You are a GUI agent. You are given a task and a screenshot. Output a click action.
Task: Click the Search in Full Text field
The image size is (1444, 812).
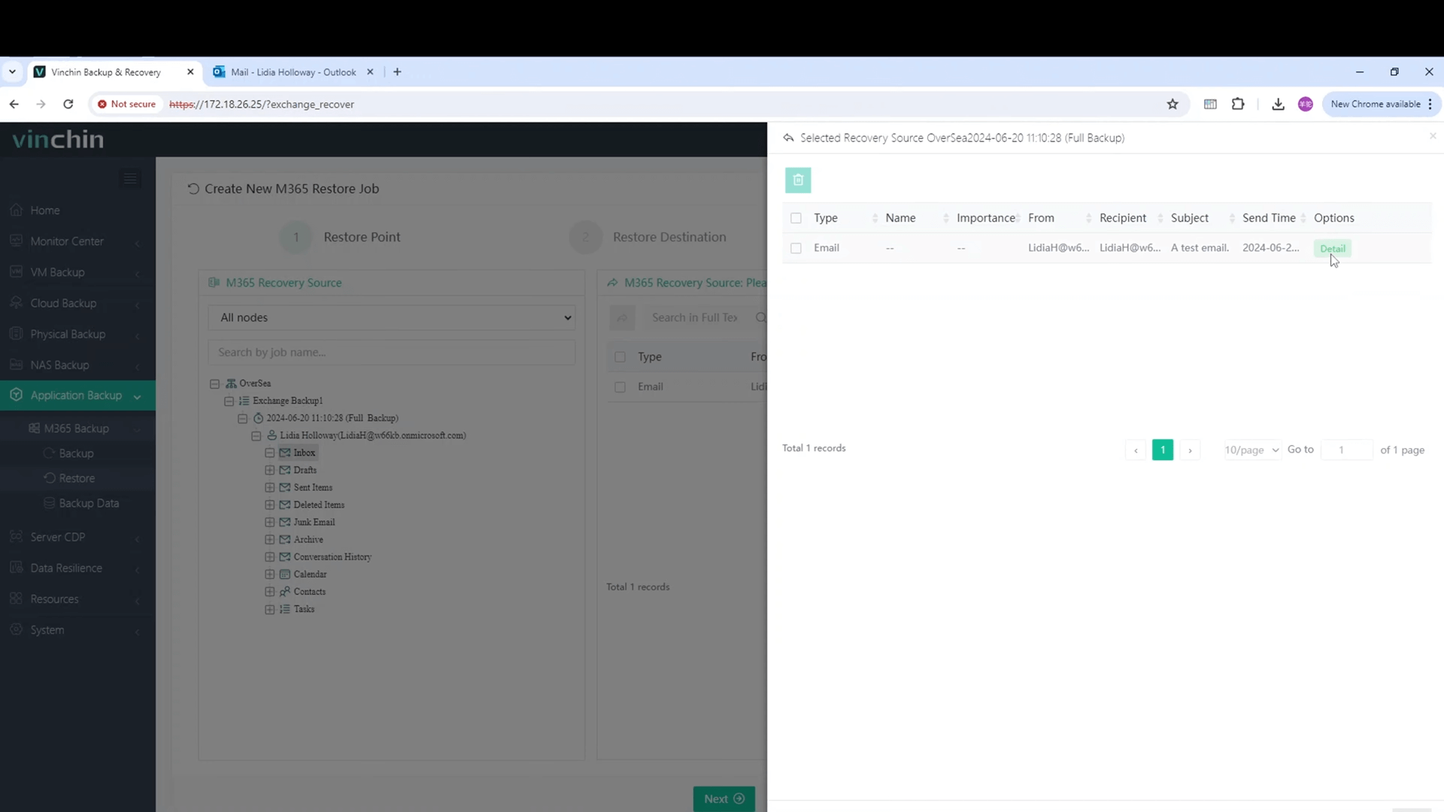[696, 318]
